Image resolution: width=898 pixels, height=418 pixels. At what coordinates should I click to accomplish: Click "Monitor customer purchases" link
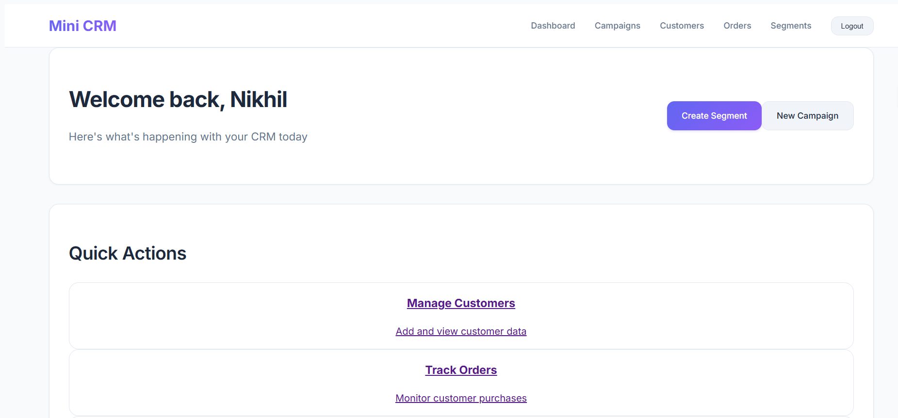click(x=461, y=398)
